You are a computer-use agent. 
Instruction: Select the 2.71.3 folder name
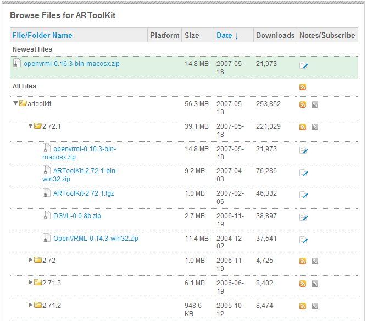coord(52,283)
